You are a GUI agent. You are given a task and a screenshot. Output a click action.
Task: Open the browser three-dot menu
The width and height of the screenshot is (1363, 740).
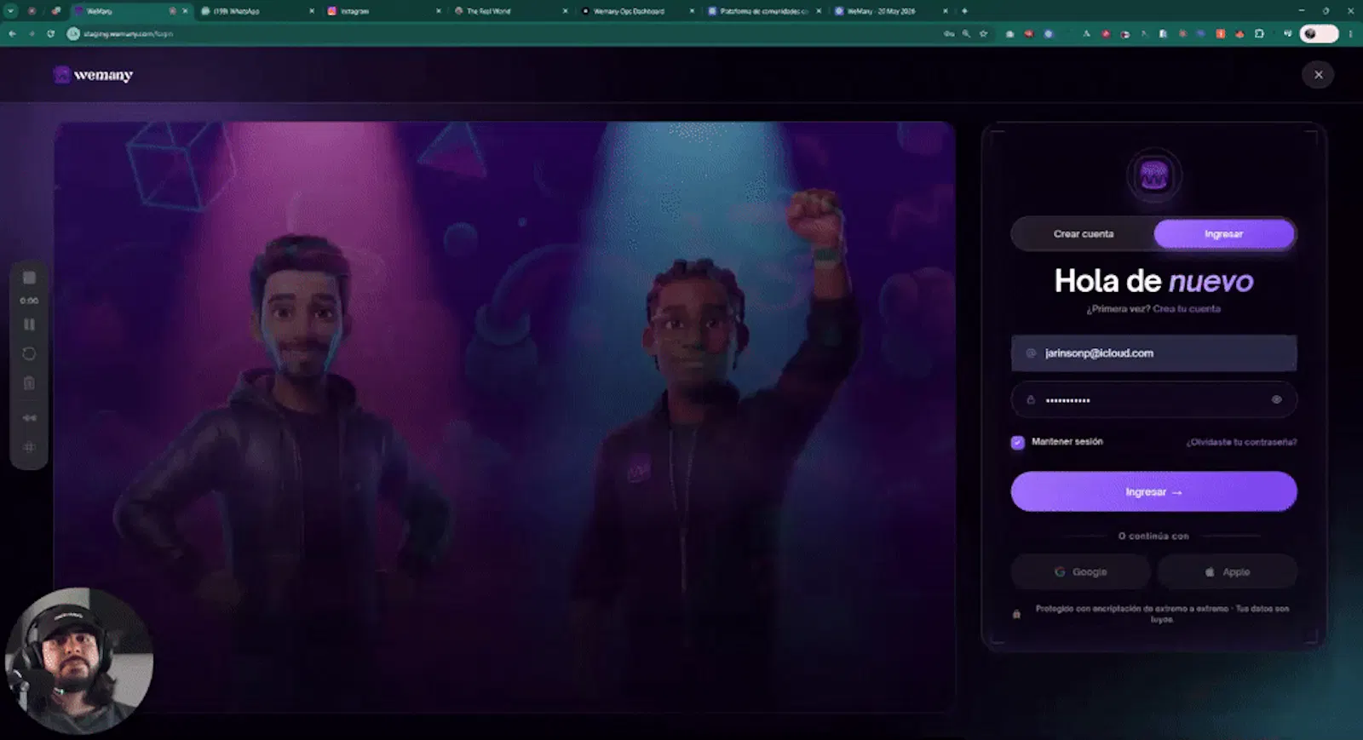point(1350,34)
